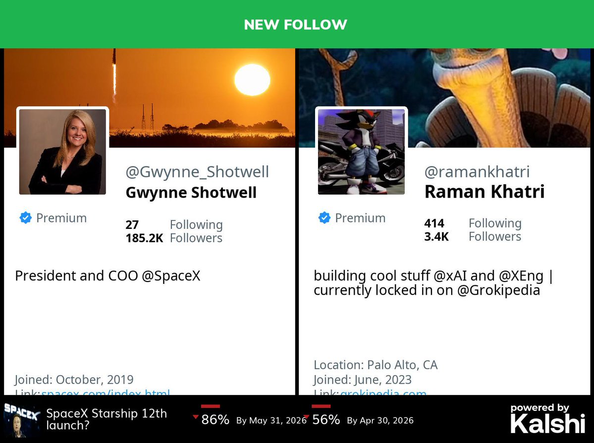The width and height of the screenshot is (594, 443).
Task: Click 'Joined: June, 2023' text
Action: (x=363, y=380)
